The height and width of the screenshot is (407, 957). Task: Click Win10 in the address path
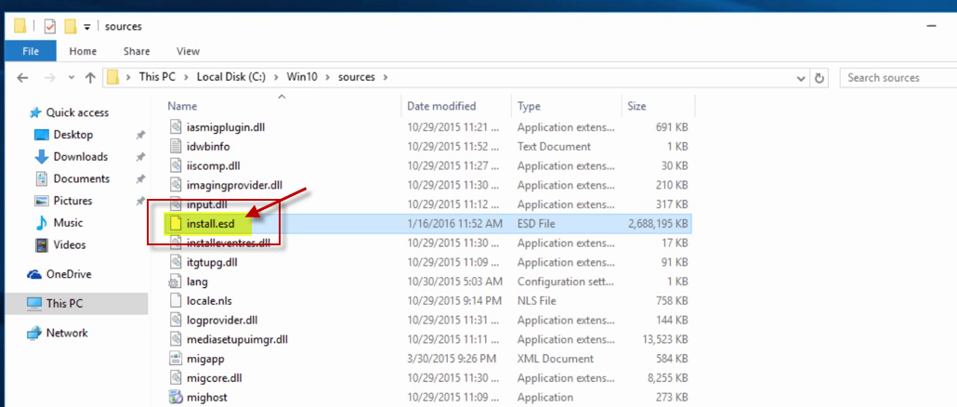click(303, 77)
